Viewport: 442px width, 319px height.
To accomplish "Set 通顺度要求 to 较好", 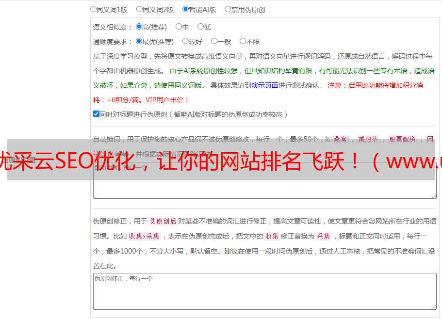I will click(185, 41).
